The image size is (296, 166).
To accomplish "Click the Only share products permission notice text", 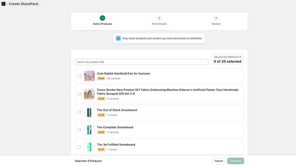I will [x=162, y=38].
